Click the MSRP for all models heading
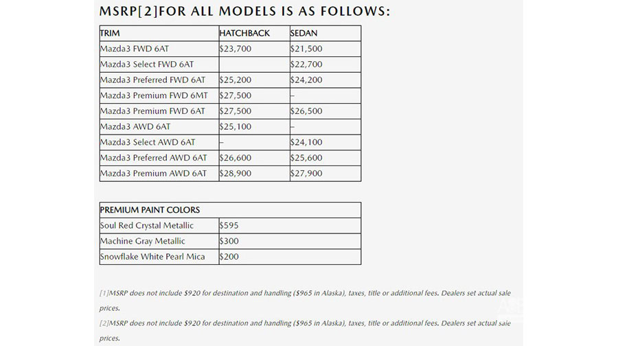The height and width of the screenshot is (346, 618). (244, 11)
